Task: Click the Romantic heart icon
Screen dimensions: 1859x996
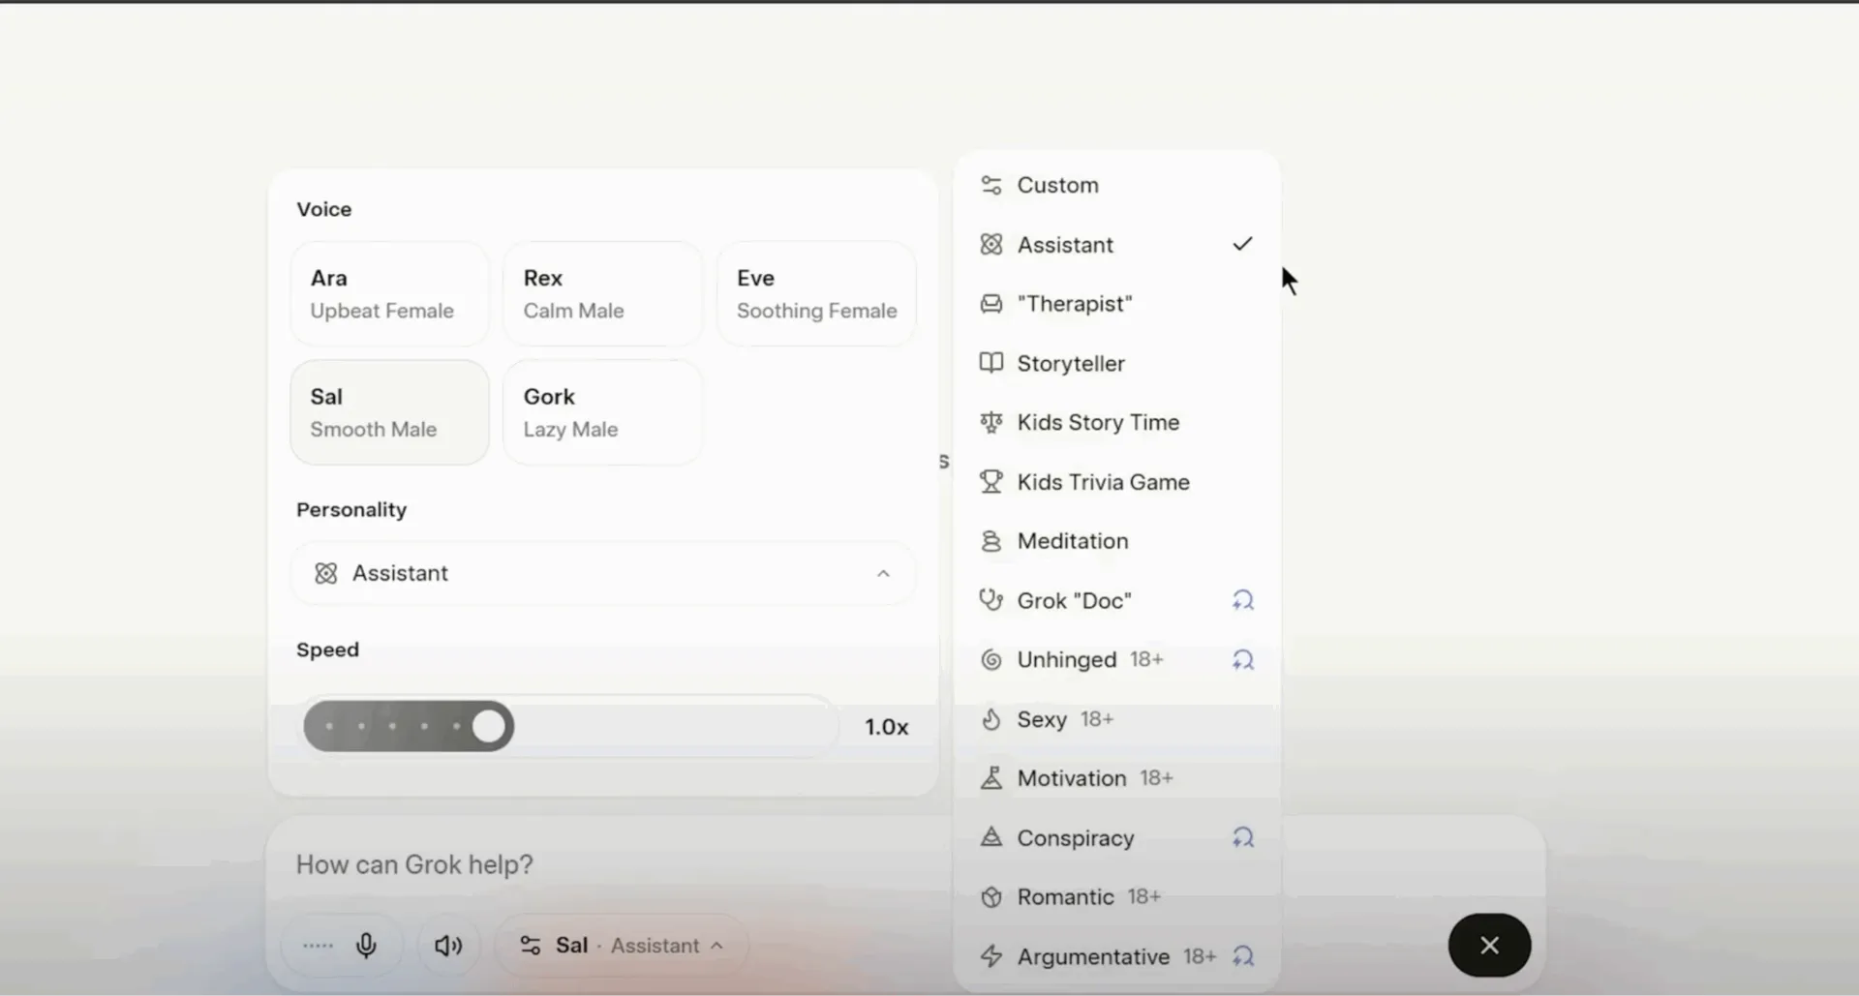Action: [x=990, y=897]
